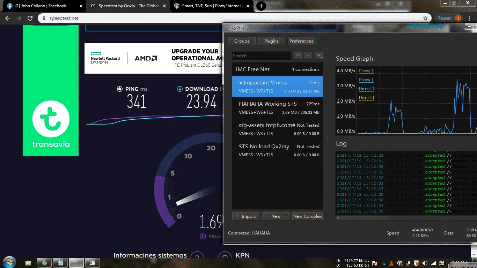Viewport: 477px width, 268px height.
Task: Open a new browser tab
Action: point(261,6)
